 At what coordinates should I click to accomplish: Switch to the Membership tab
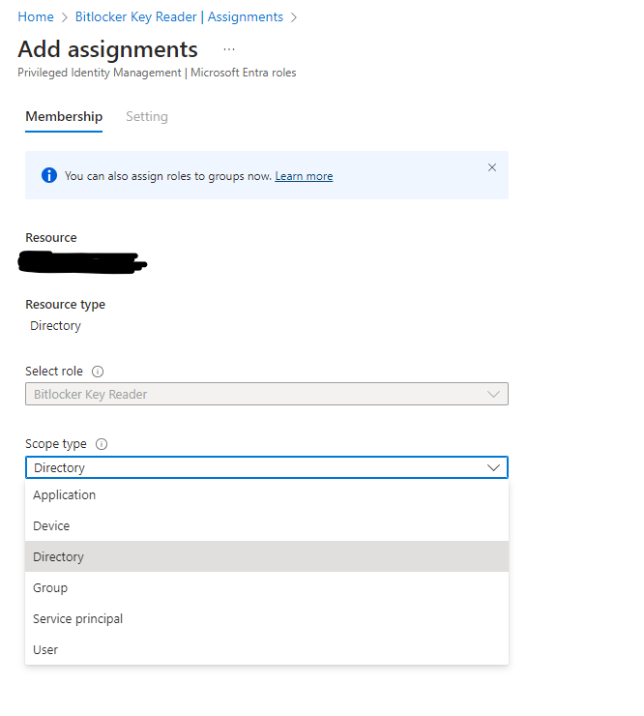pos(64,117)
